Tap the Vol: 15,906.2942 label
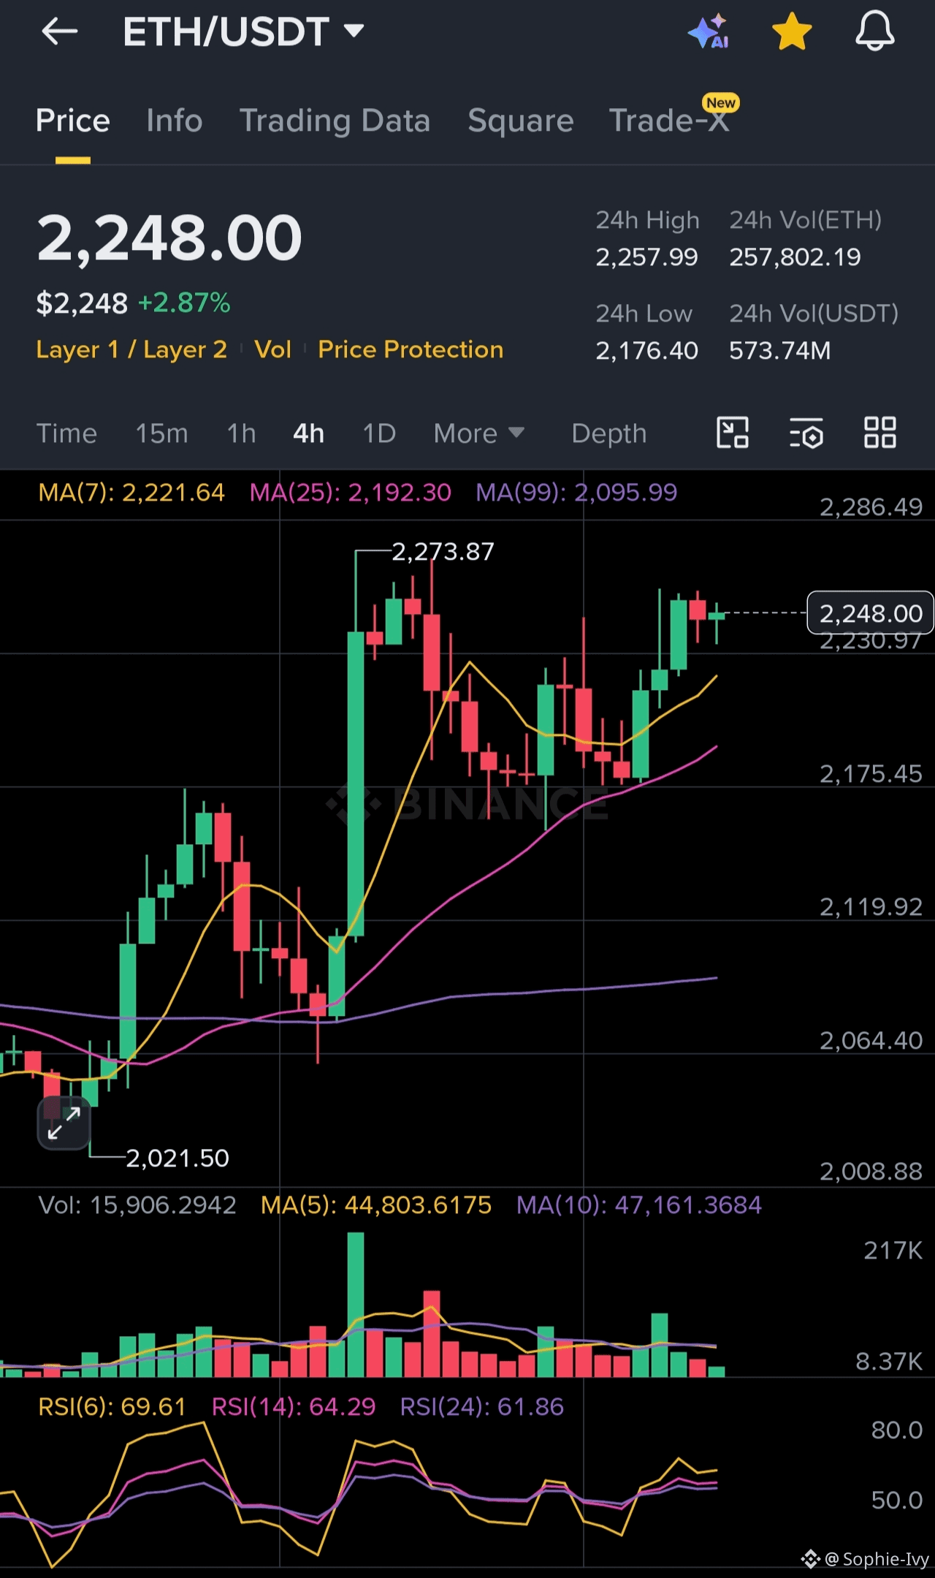This screenshot has height=1578, width=935. (137, 1205)
